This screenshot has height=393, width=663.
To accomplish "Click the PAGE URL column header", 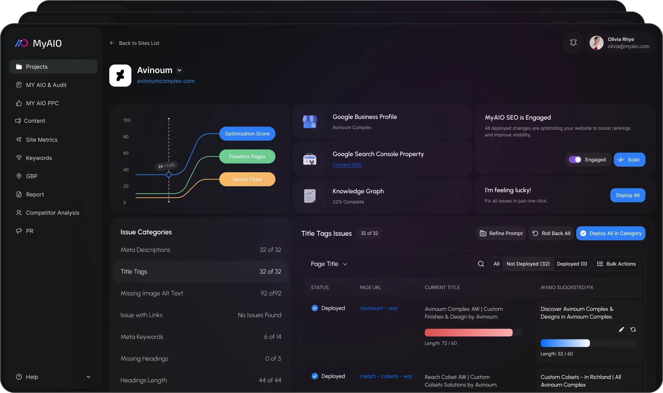I will tap(370, 287).
